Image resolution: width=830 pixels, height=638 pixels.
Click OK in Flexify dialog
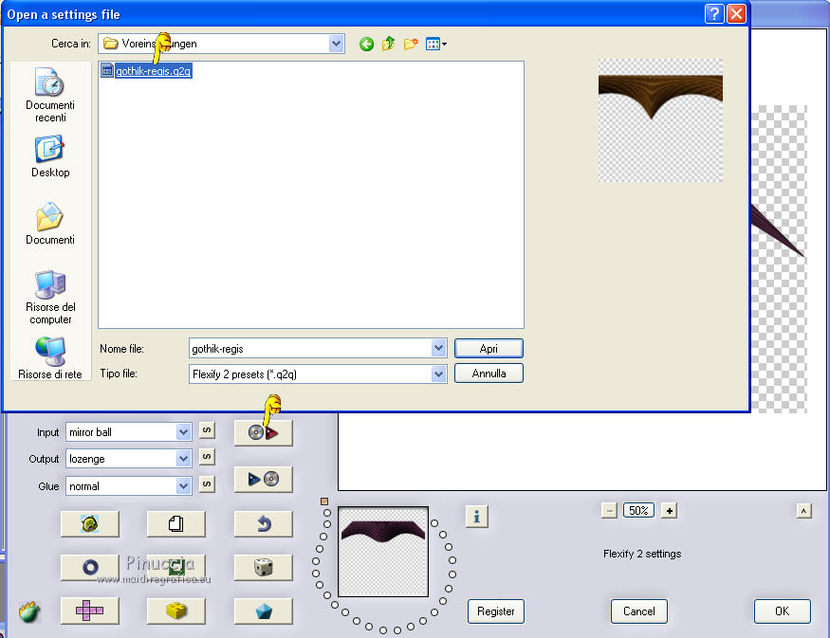click(x=782, y=611)
